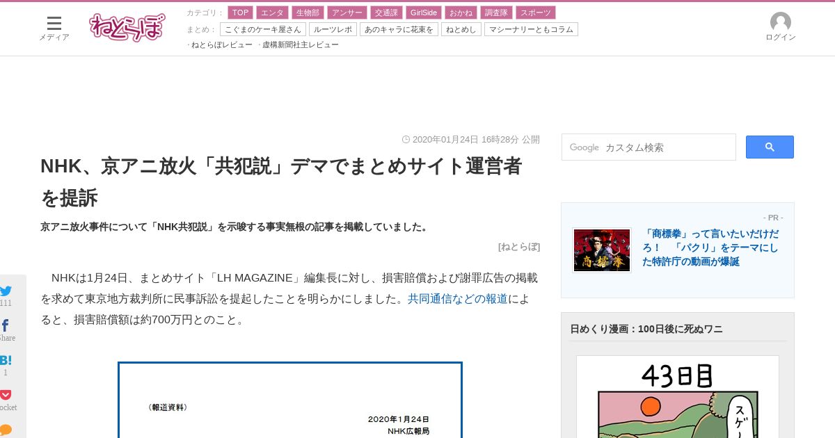The height and width of the screenshot is (438, 835).
Task: Open comments speech bubble icon
Action: [x=6, y=430]
